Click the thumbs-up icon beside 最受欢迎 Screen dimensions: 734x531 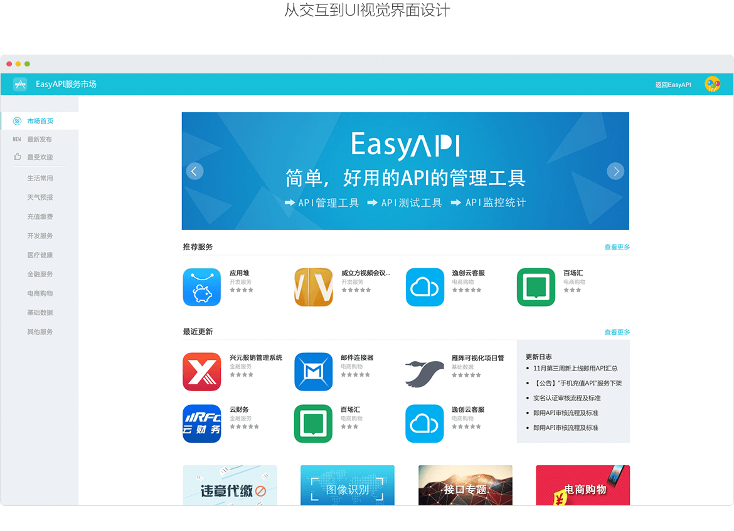pos(18,156)
